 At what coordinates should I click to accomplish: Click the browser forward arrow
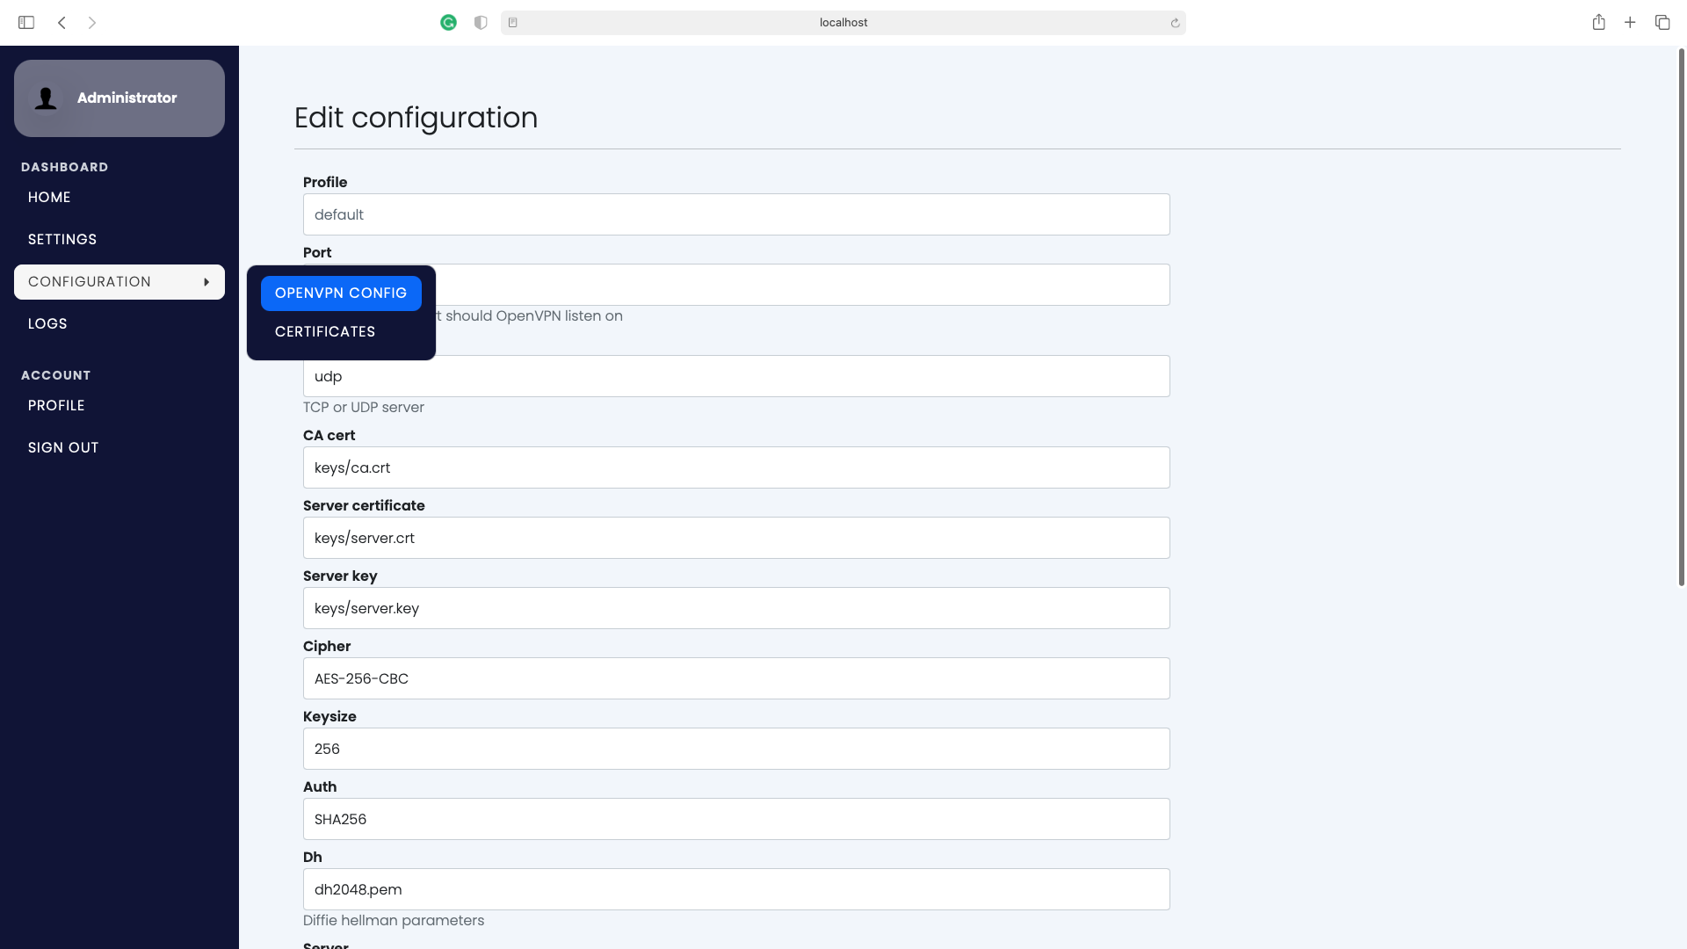coord(92,23)
